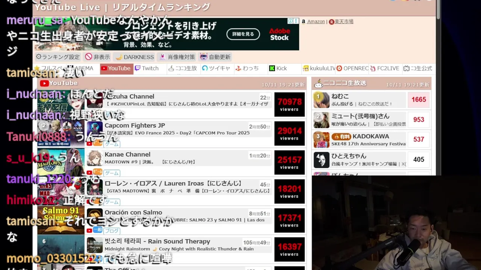Open the KADOKAWA SKE48 17th Anniversary entry
The height and width of the screenshot is (270, 481).
[x=368, y=140]
